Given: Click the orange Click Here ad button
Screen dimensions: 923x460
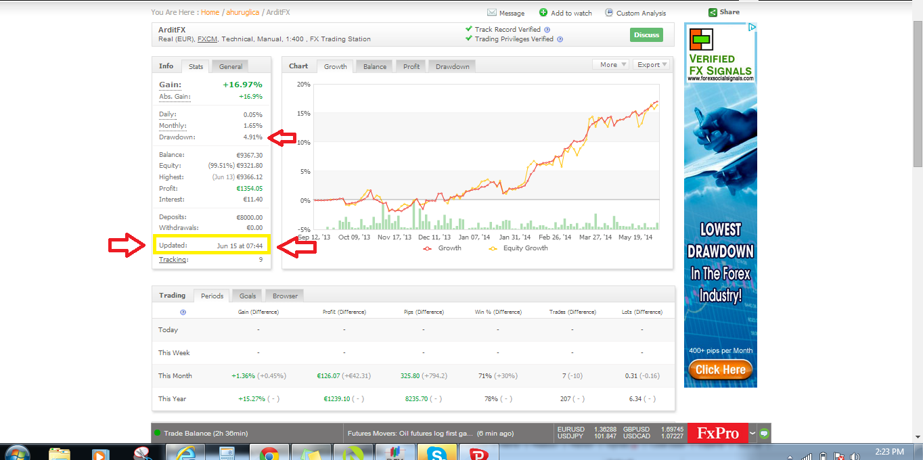Looking at the screenshot, I should pos(720,369).
